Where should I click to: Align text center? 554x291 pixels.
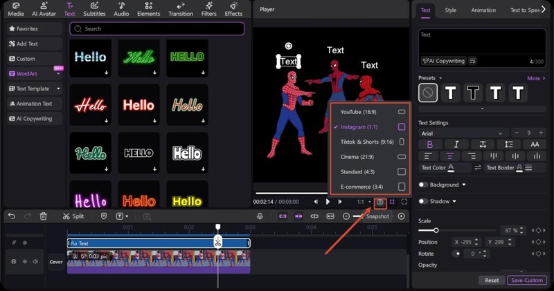(449, 156)
